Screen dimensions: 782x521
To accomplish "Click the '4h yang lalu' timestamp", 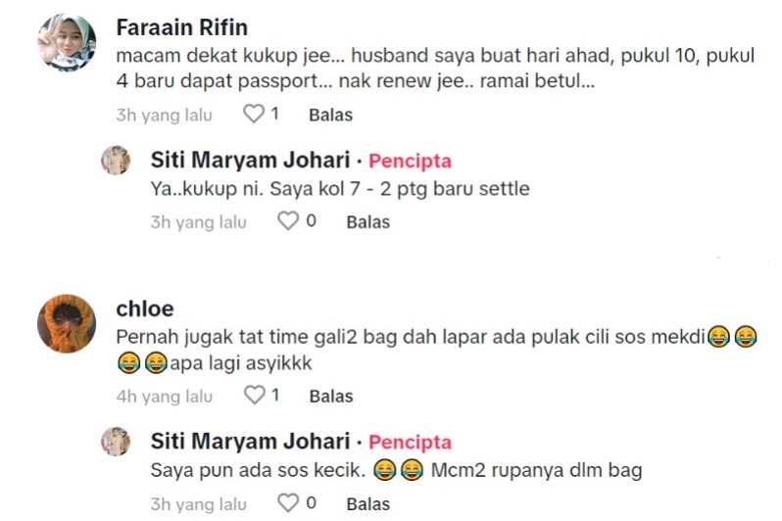I will point(164,397).
